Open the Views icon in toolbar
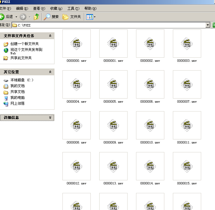The width and height of the screenshot is (215, 210). click(x=90, y=17)
